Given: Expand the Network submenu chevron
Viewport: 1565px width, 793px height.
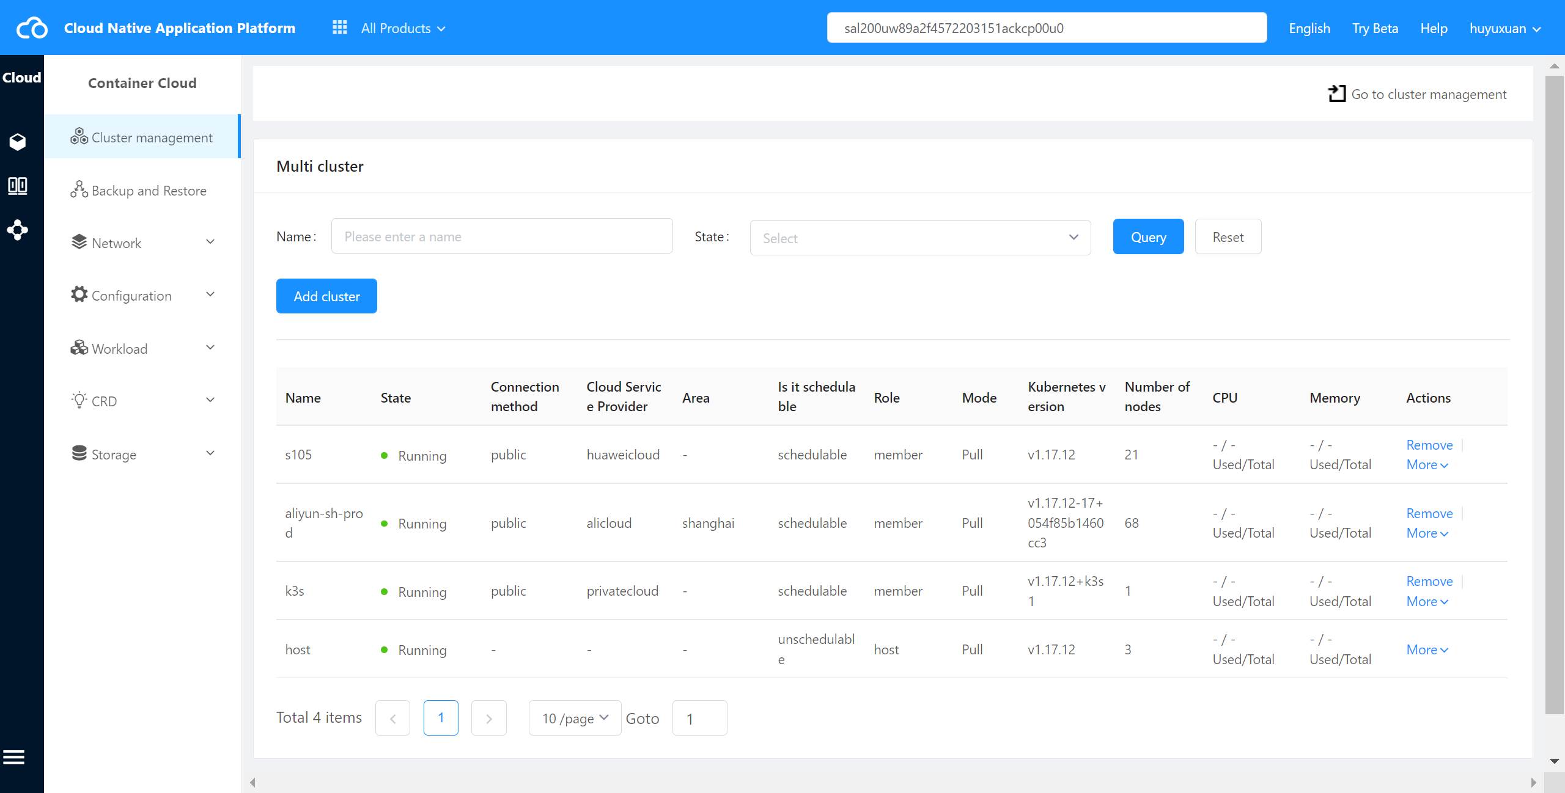Looking at the screenshot, I should (x=210, y=242).
